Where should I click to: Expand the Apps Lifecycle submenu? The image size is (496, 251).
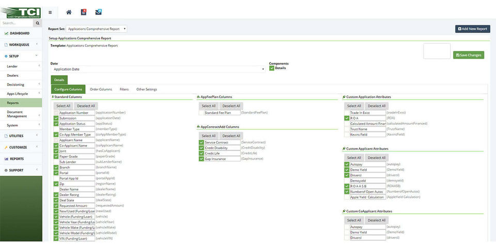(x=39, y=93)
